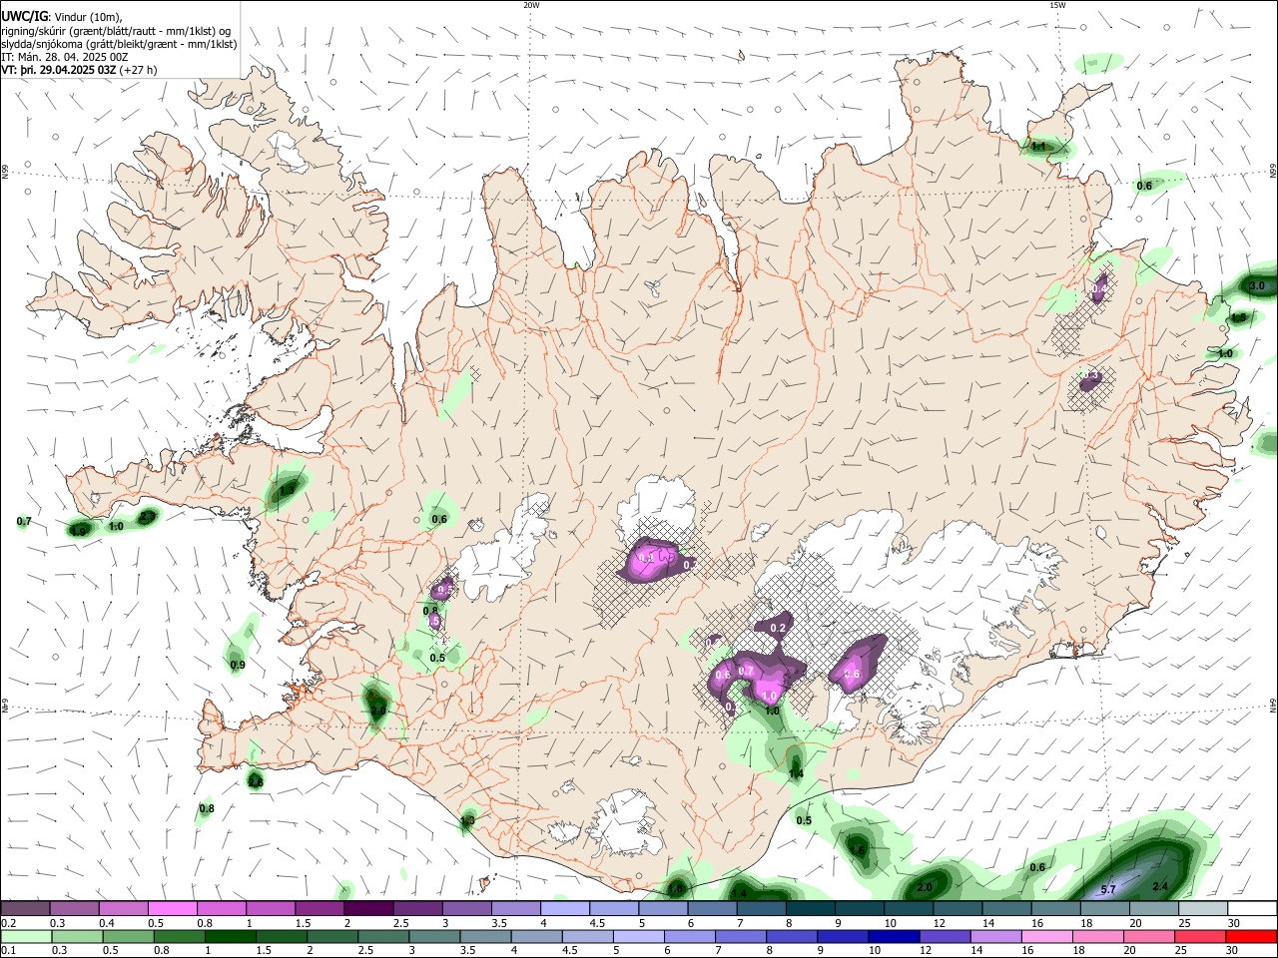Click the valid time 'VT: þri. 29.04.2025 03Z'

(x=59, y=70)
